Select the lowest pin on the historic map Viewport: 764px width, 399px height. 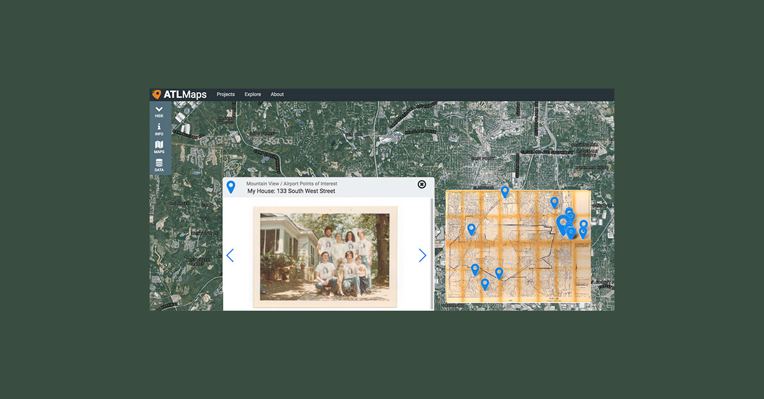pyautogui.click(x=485, y=284)
